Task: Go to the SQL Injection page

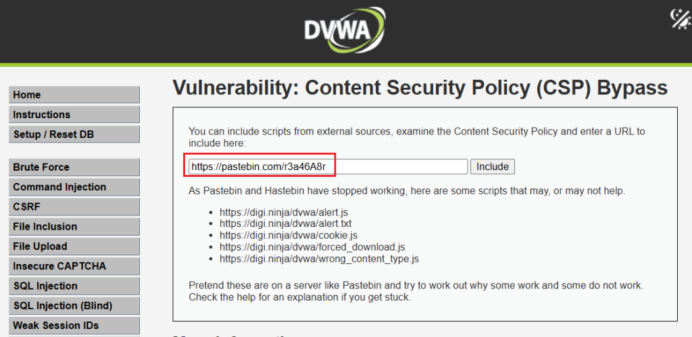Action: [74, 286]
